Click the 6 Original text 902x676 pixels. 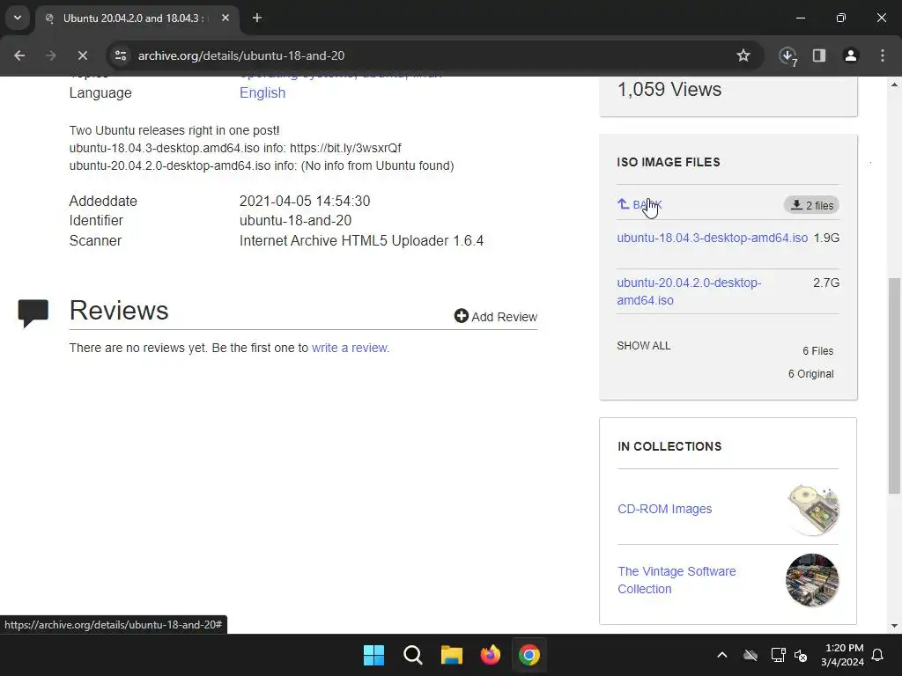click(811, 374)
